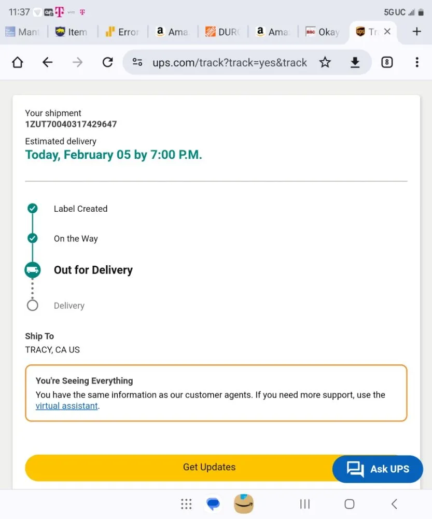Open a new tab with plus icon
This screenshot has width=432, height=519.
point(416,32)
